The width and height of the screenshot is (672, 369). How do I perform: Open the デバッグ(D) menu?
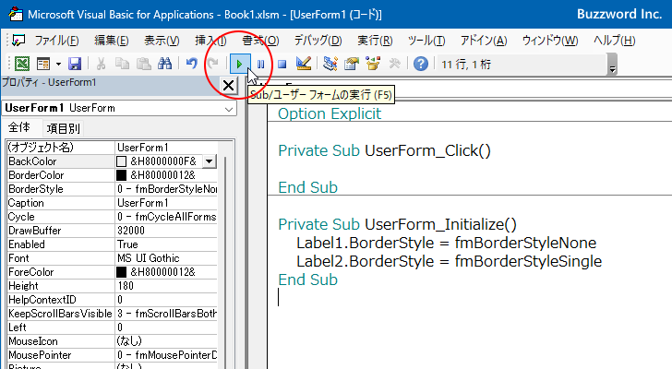[x=318, y=41]
